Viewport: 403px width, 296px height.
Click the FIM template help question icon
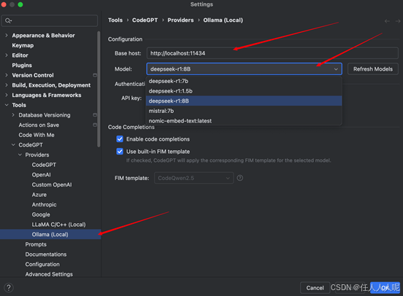point(239,178)
